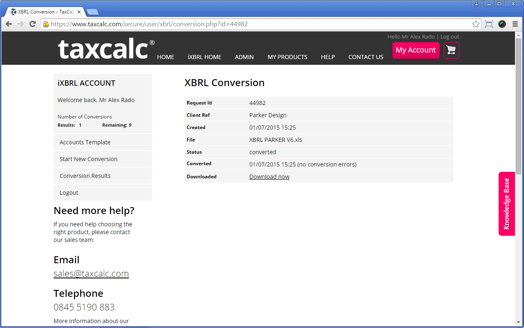Click the address bar URL field
Screen dimensions: 524x328
260,24
